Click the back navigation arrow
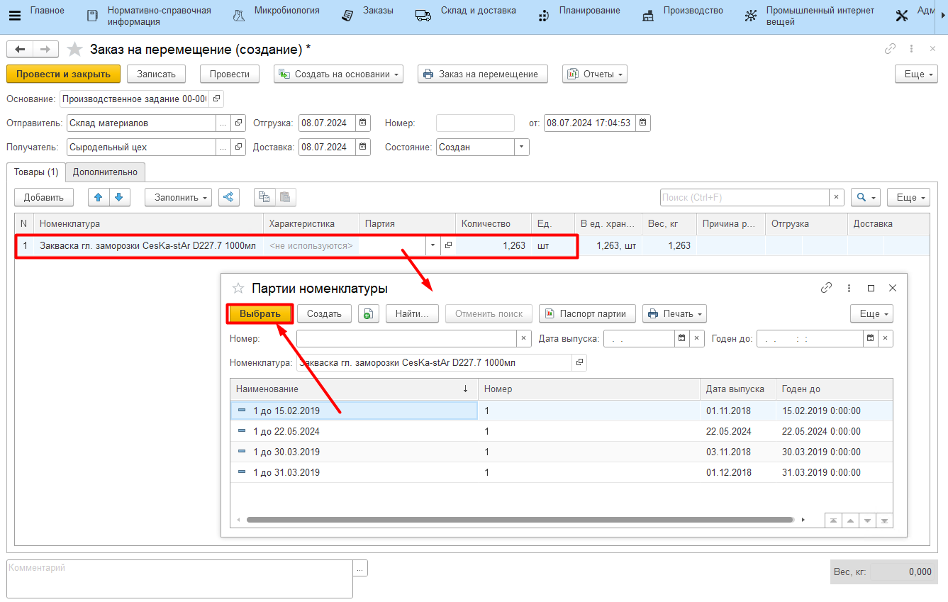This screenshot has height=602, width=948. click(x=20, y=50)
